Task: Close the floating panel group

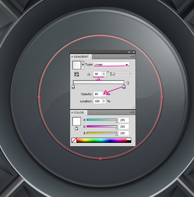Action: (134, 52)
